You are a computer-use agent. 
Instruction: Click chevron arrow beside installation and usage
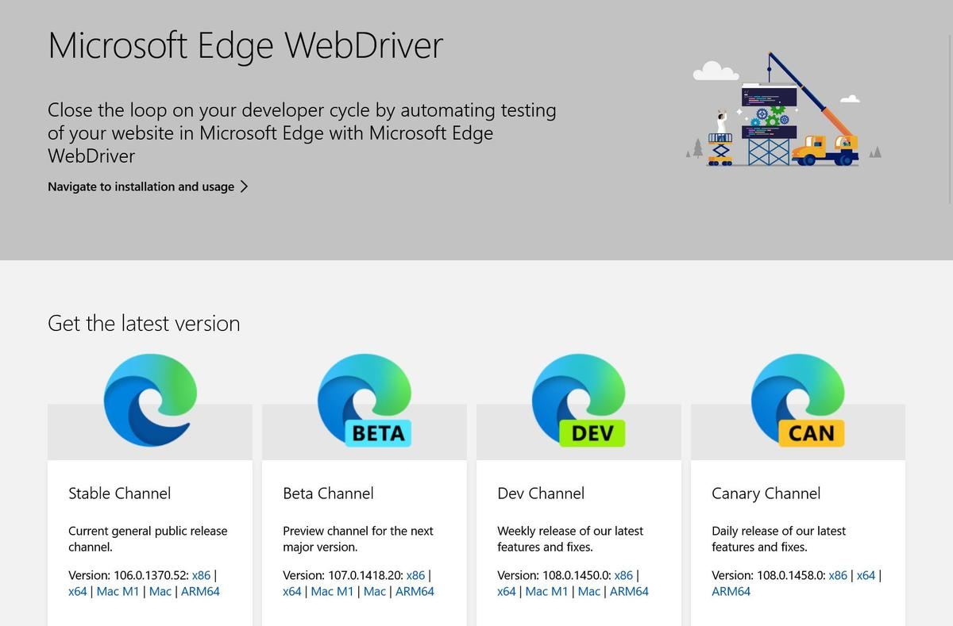(x=244, y=186)
